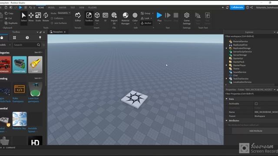This screenshot has width=278, height=156.
Task: Enable the Collisions checkbox
Action: (x=52, y=18)
